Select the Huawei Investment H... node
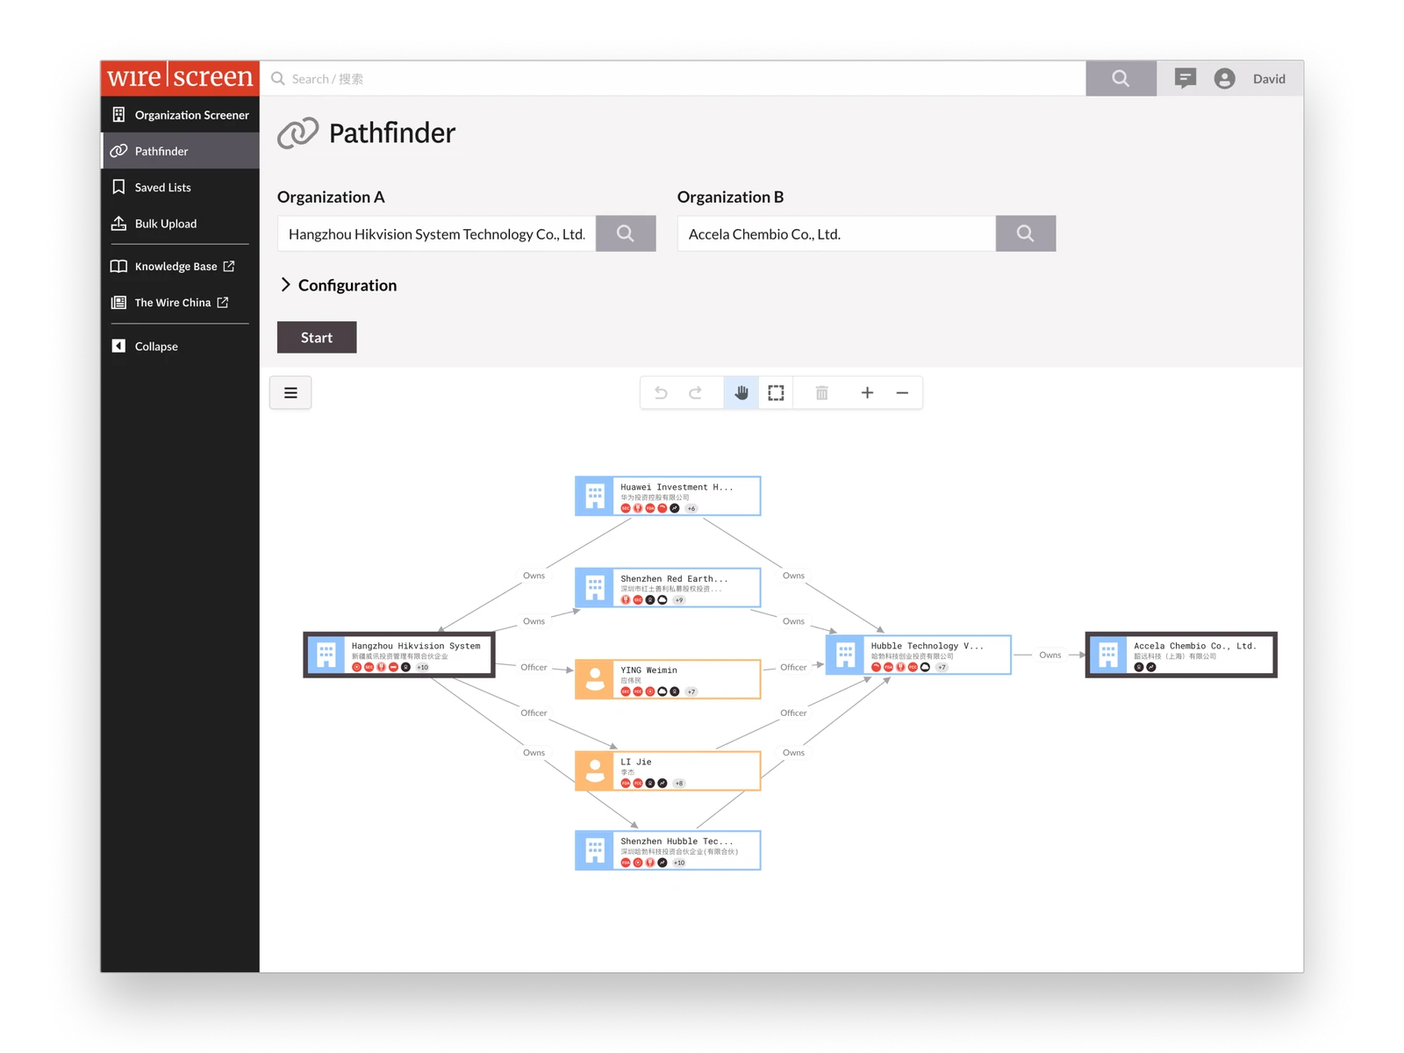This screenshot has width=1404, height=1053. pyautogui.click(x=668, y=496)
